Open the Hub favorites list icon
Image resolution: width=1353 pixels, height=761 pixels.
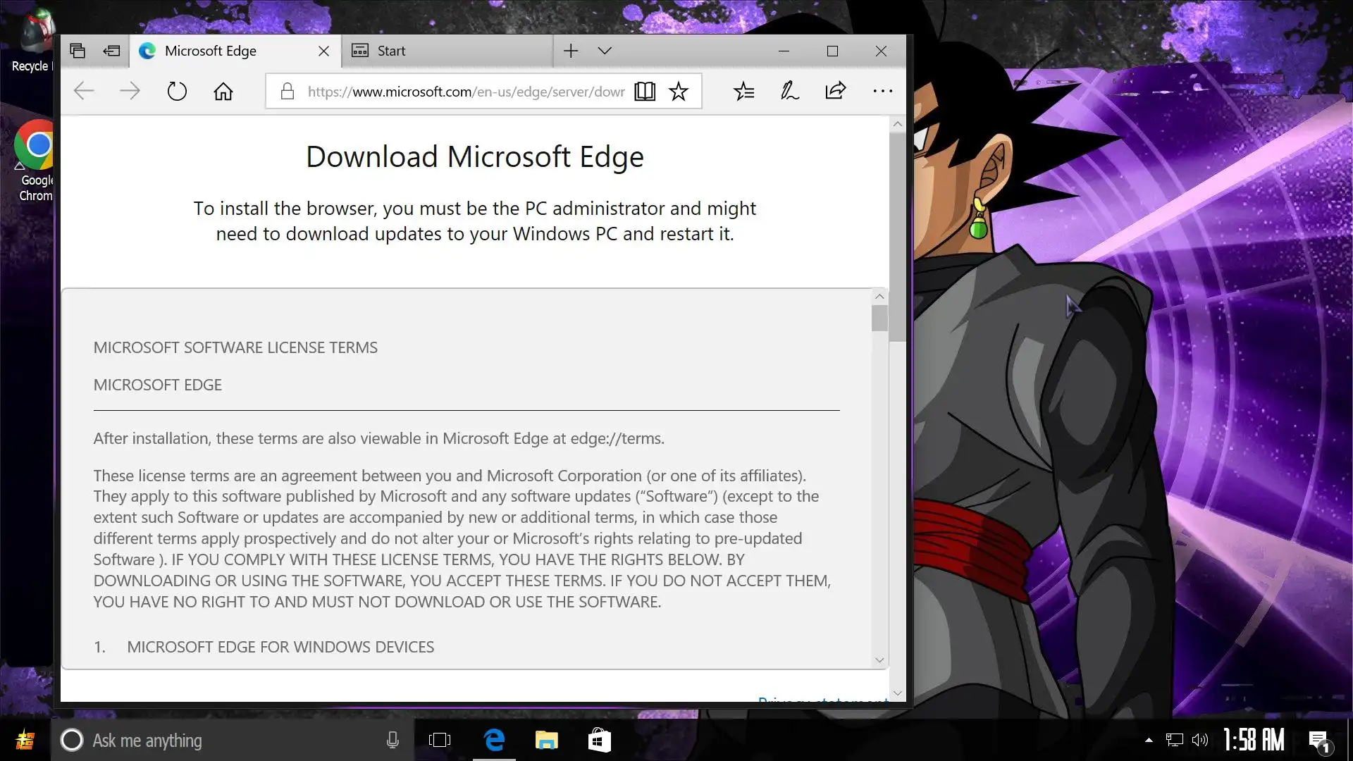pos(743,92)
